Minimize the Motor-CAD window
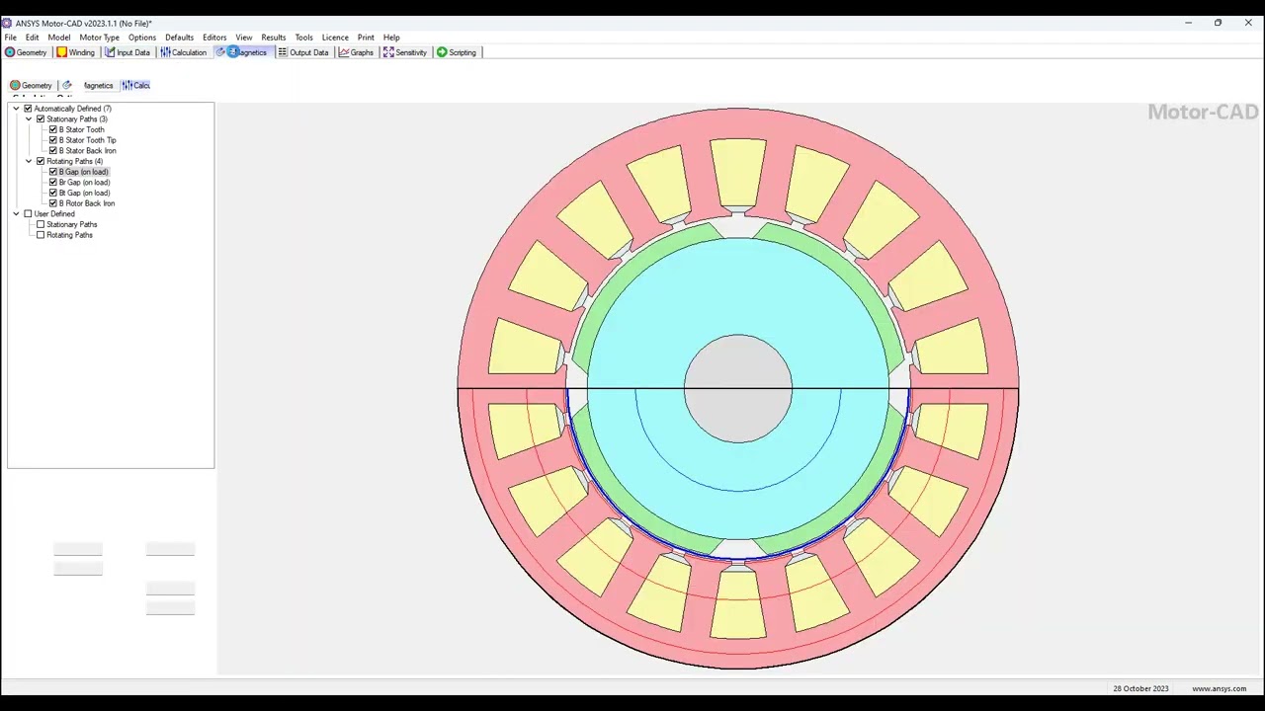This screenshot has width=1265, height=711. [1188, 23]
